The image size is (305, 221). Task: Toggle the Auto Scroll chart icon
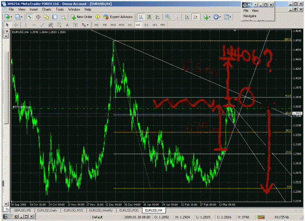tap(187, 17)
